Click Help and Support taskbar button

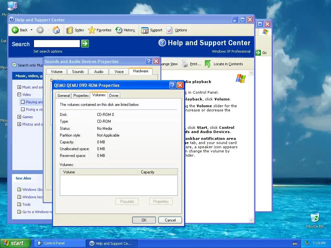(112, 243)
